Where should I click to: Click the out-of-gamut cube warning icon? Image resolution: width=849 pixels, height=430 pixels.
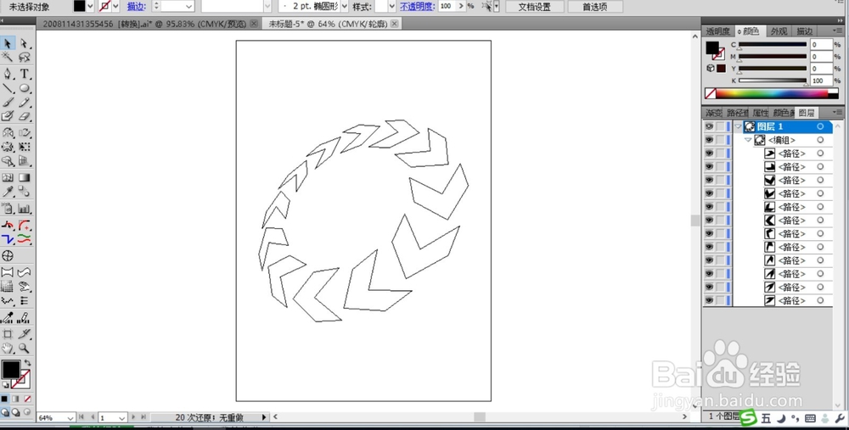(x=711, y=68)
